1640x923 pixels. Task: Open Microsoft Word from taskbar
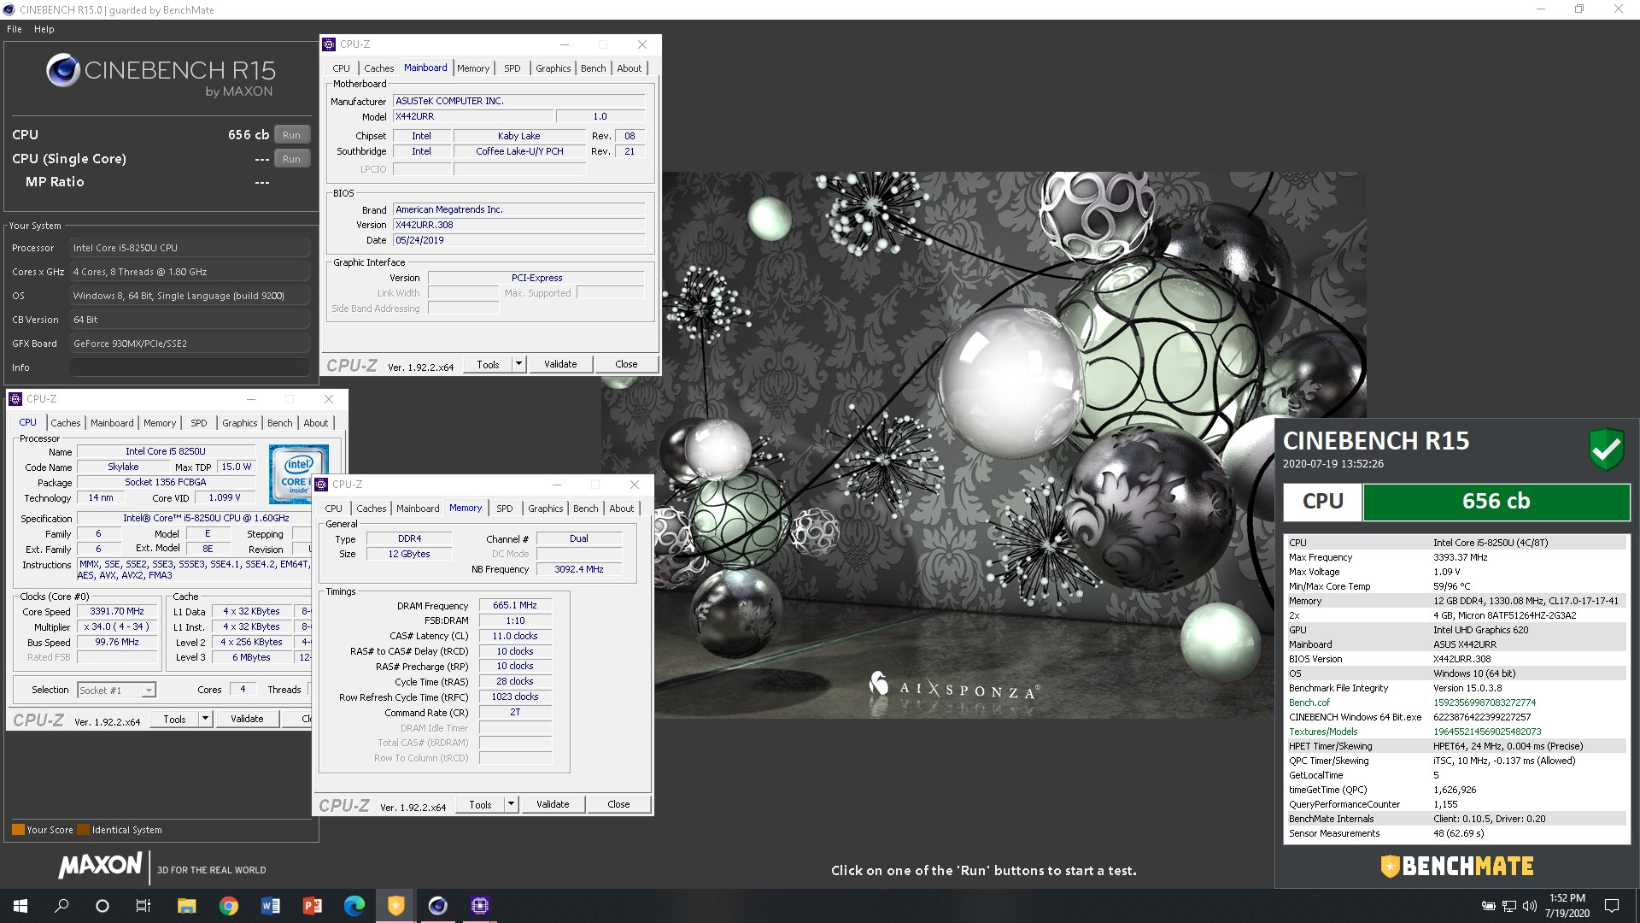[270, 906]
